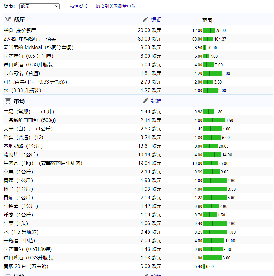Open the 货币 currency dropdown
Viewport: 274px width, 276px height.
(39, 6)
